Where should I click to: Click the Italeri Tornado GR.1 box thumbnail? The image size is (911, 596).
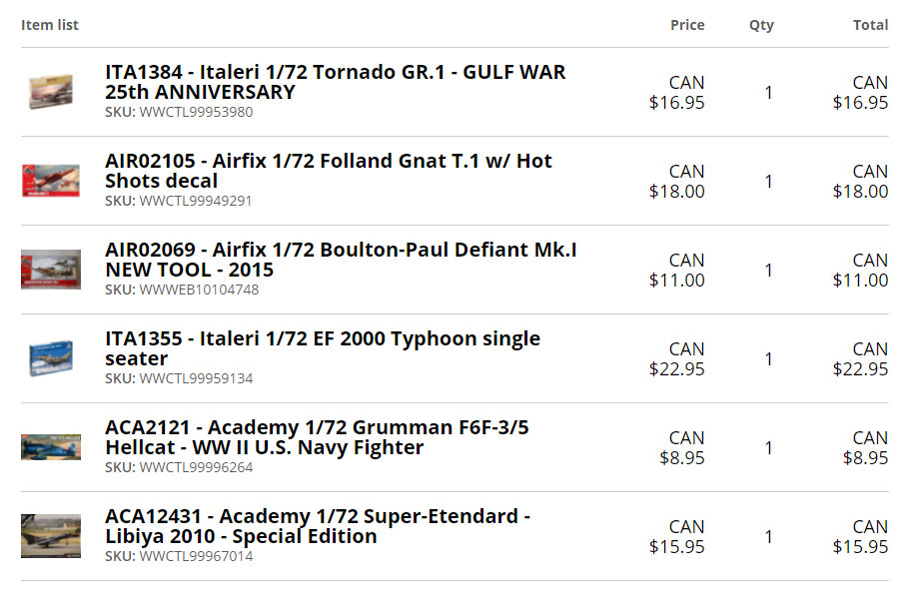click(51, 92)
